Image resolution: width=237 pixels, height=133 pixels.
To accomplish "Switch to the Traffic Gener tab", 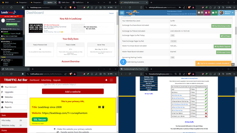I will [64, 2].
